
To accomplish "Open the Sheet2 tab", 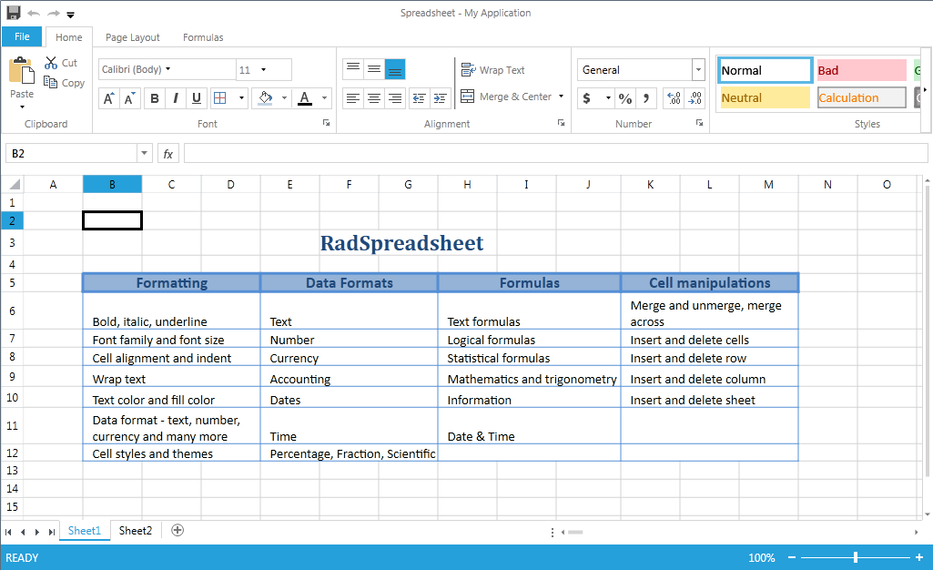I will [x=136, y=531].
